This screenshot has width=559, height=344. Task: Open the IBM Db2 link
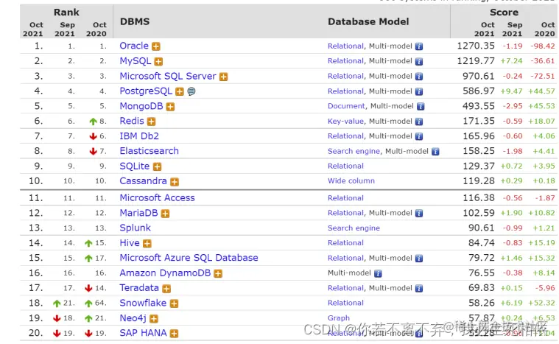pyautogui.click(x=139, y=136)
